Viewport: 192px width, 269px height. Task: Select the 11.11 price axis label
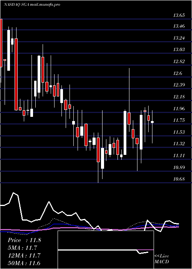click(179, 155)
